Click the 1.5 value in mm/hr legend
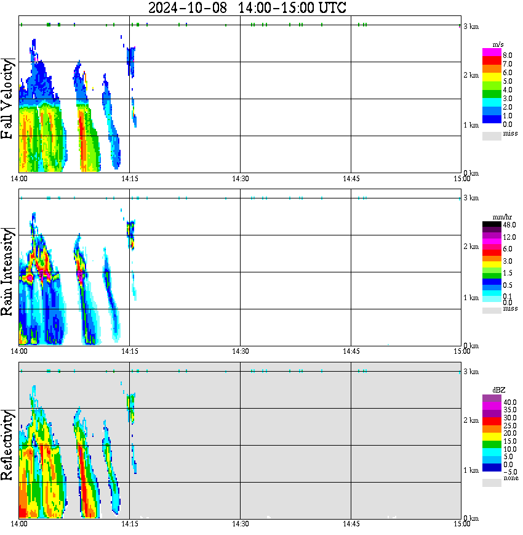The width and height of the screenshot is (523, 535). pos(508,273)
